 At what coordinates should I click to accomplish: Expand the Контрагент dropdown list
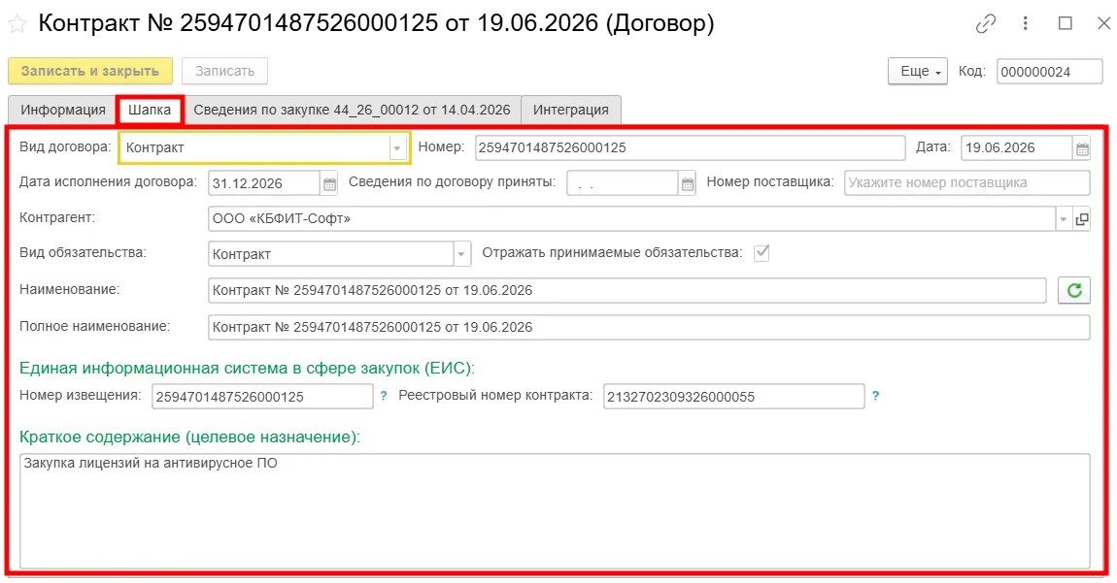[1063, 219]
